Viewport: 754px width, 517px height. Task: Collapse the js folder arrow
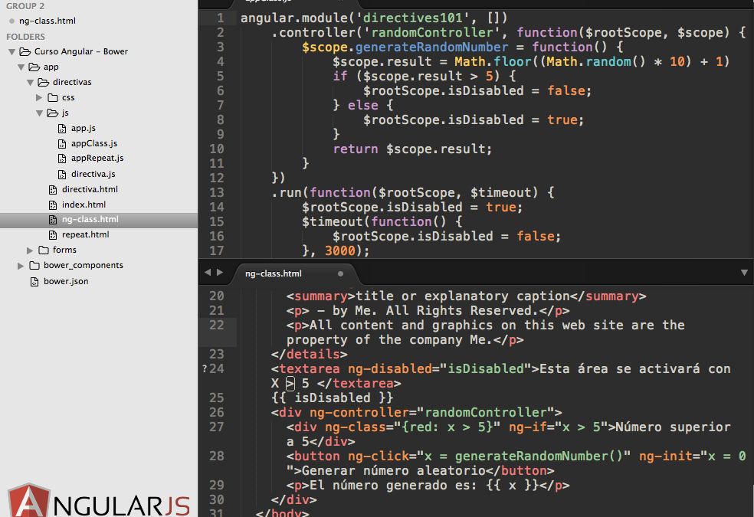(x=39, y=113)
